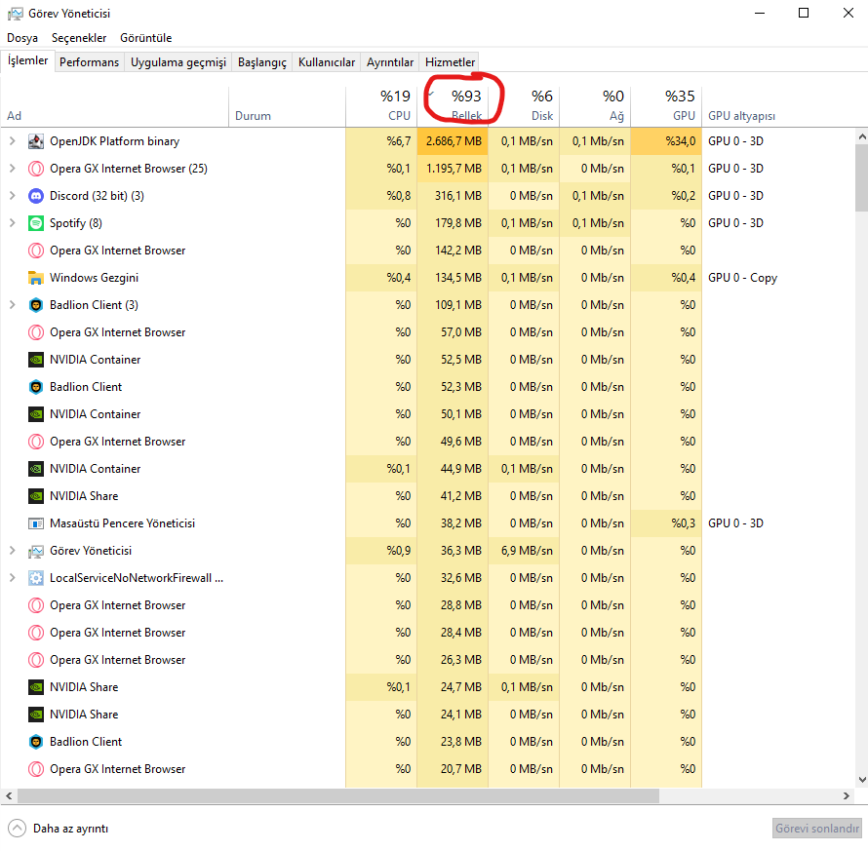Screen dimensions: 868x851
Task: Open the Başlangıç tab
Action: pyautogui.click(x=263, y=62)
